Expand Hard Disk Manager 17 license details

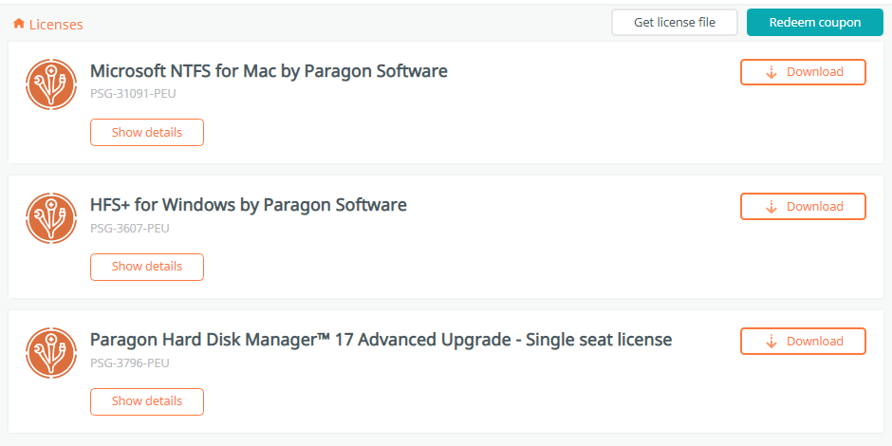coord(147,401)
